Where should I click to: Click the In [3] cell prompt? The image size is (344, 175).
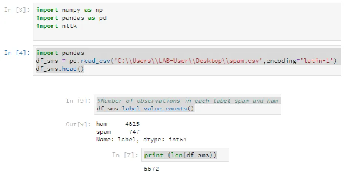click(17, 10)
